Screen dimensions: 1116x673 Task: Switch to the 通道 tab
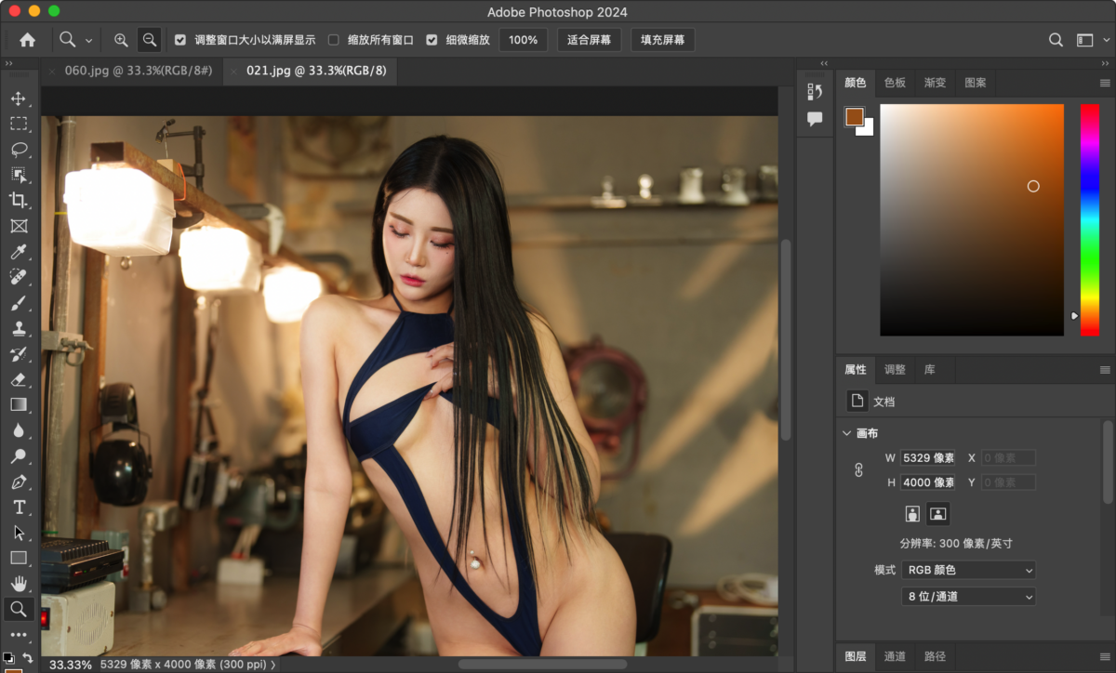point(895,656)
